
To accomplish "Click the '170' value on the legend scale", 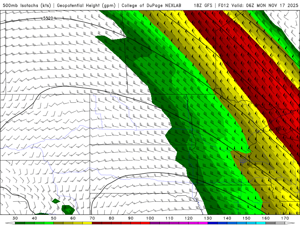I will 285,218.
